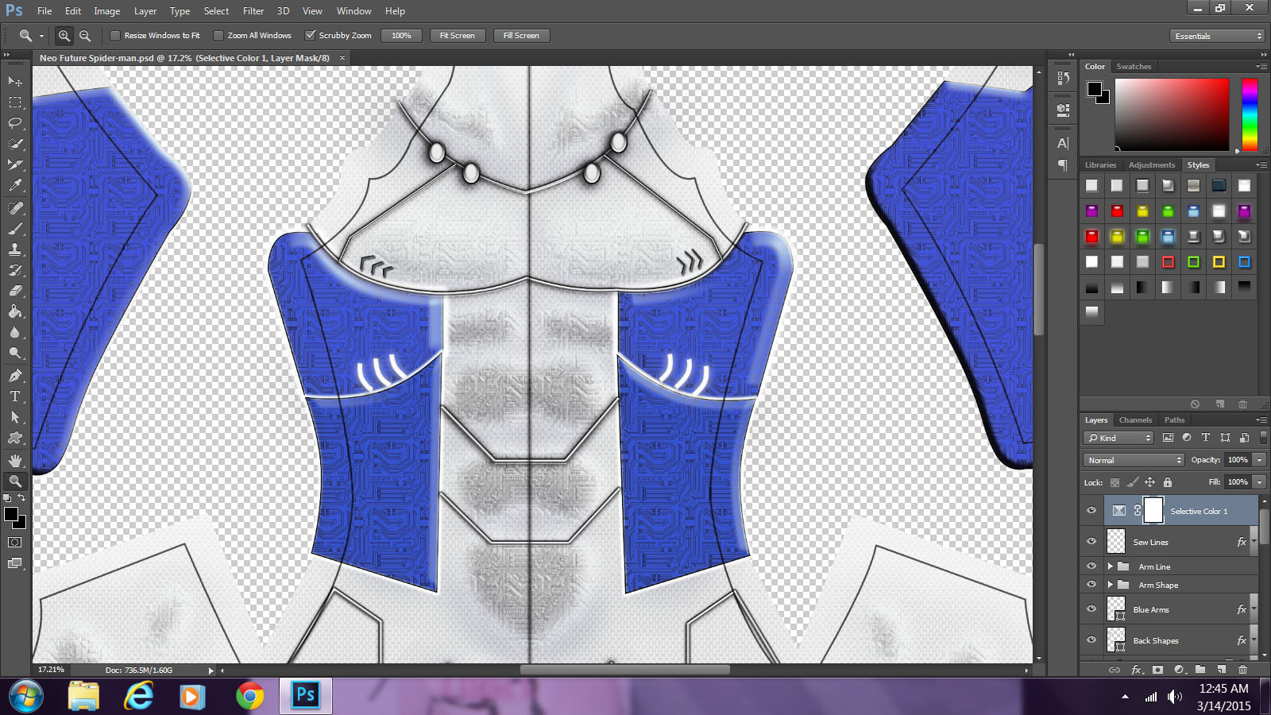
Task: Select the Rectangular Marquee tool
Action: (x=15, y=102)
